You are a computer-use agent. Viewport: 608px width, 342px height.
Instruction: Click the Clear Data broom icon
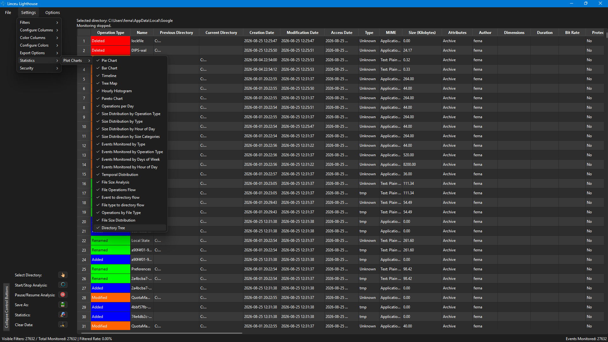[63, 325]
